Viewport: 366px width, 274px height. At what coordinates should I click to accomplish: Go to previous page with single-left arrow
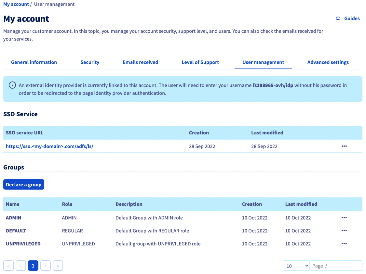coord(21,266)
